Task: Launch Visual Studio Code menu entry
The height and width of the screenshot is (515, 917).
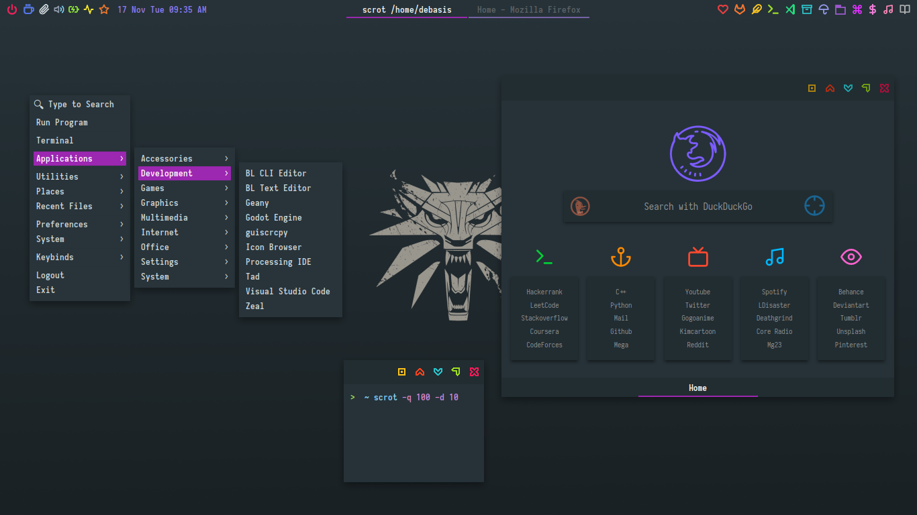Action: pos(291,291)
